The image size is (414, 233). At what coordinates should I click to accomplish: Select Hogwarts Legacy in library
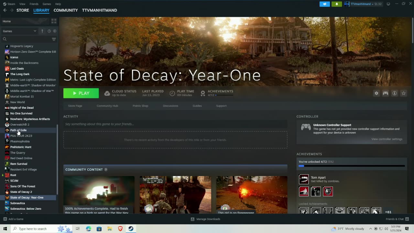click(x=22, y=46)
